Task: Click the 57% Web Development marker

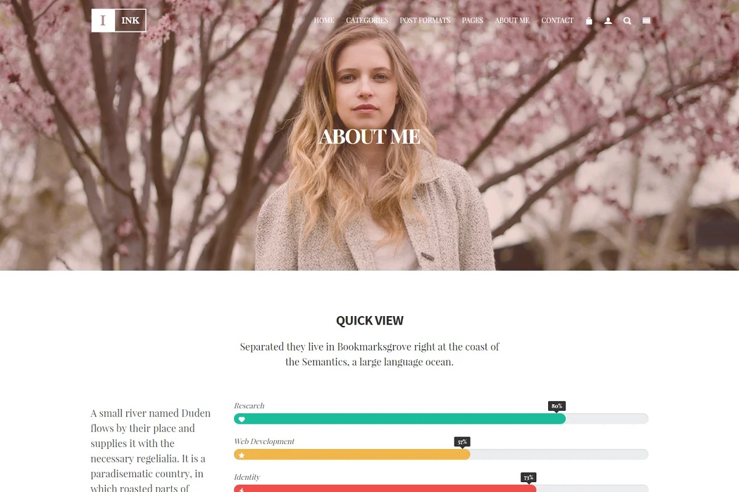Action: (x=462, y=442)
